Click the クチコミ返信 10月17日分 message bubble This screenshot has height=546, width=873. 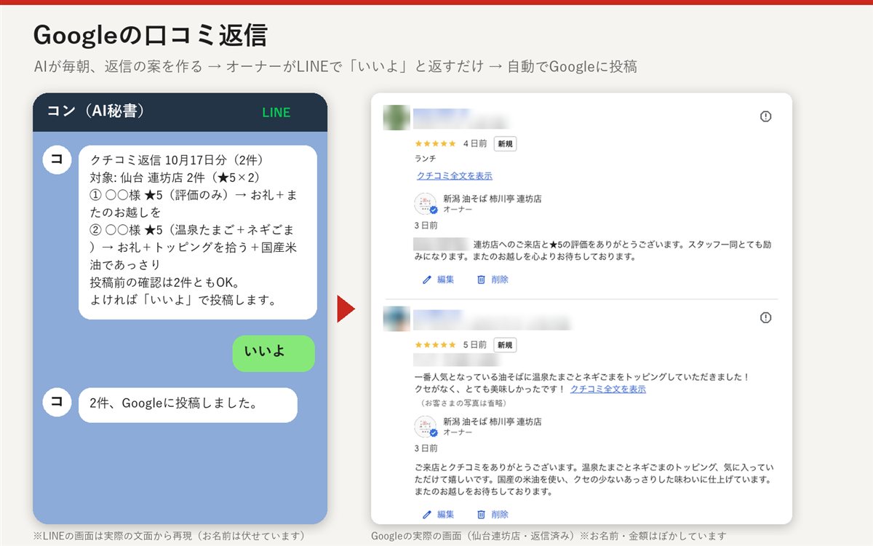198,232
